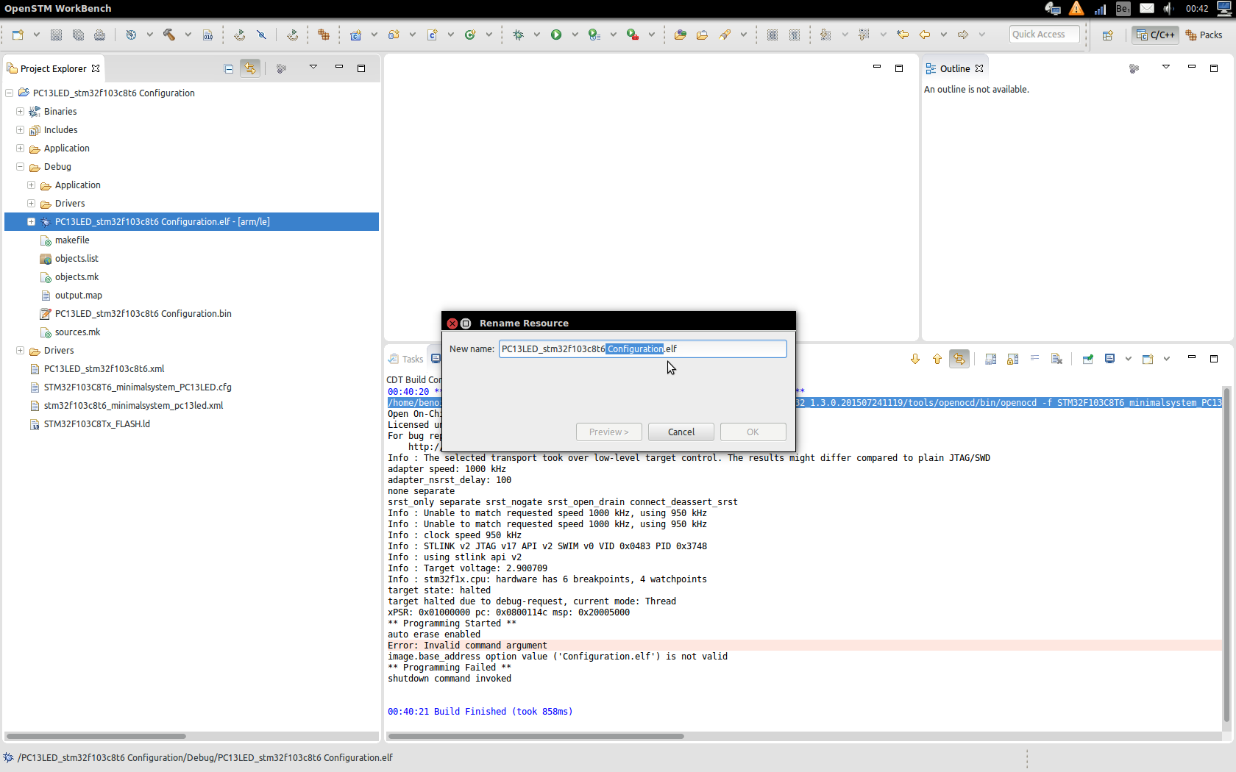Select the Outline tab
This screenshot has height=772, width=1236.
(954, 68)
